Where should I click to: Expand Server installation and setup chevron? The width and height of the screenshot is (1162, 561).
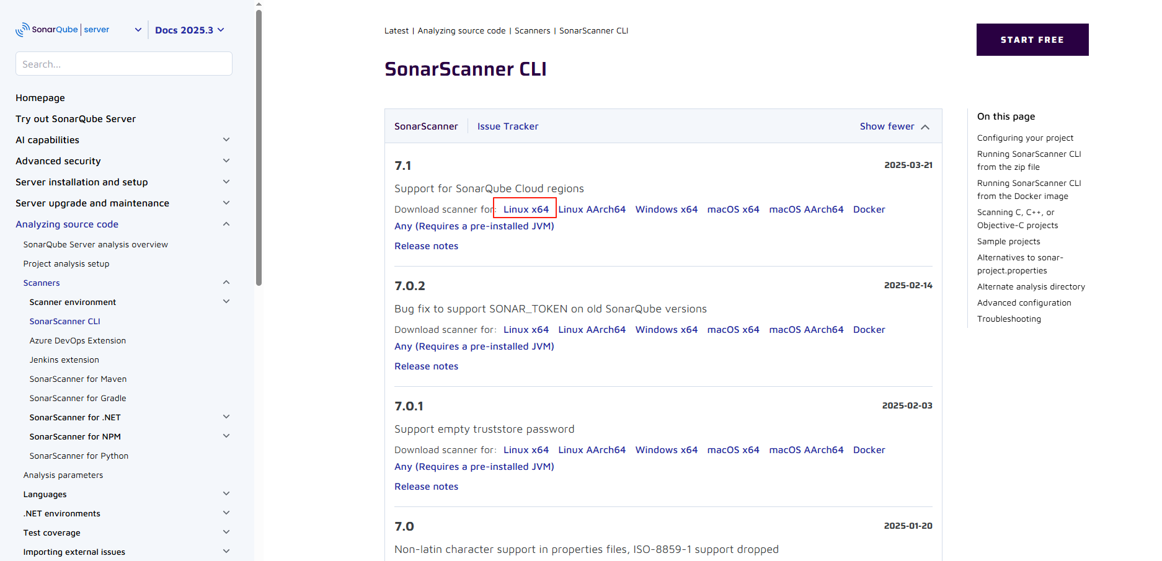[x=226, y=182]
